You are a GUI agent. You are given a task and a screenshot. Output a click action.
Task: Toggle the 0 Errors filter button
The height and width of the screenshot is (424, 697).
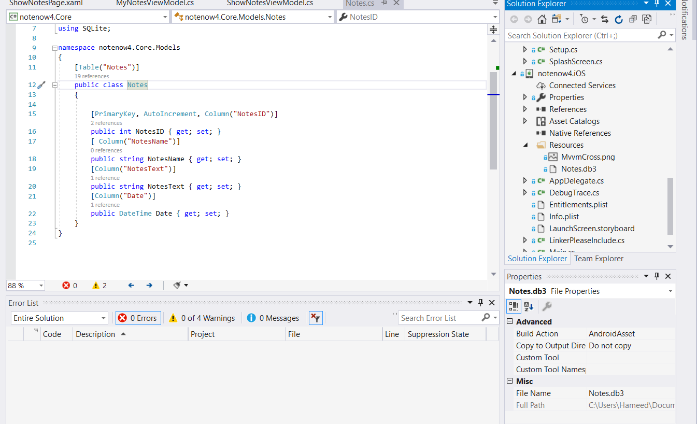pyautogui.click(x=138, y=318)
